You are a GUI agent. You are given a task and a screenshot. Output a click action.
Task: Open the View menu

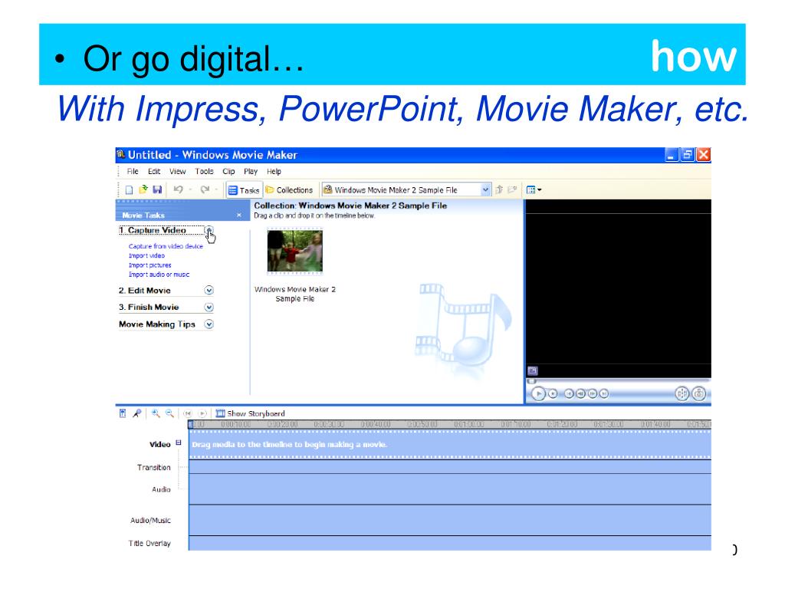tap(177, 171)
